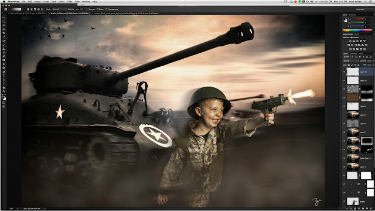
Task: Select the Lasso tool
Action: 4,25
